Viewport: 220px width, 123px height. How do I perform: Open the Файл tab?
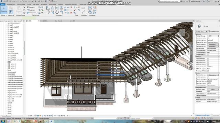2,4
